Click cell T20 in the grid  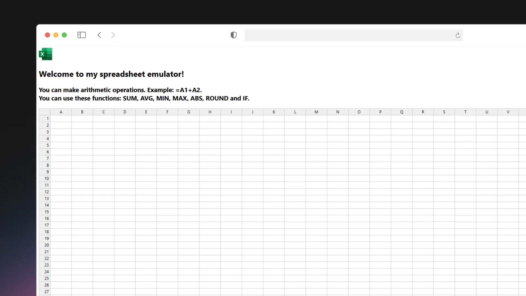(465, 245)
